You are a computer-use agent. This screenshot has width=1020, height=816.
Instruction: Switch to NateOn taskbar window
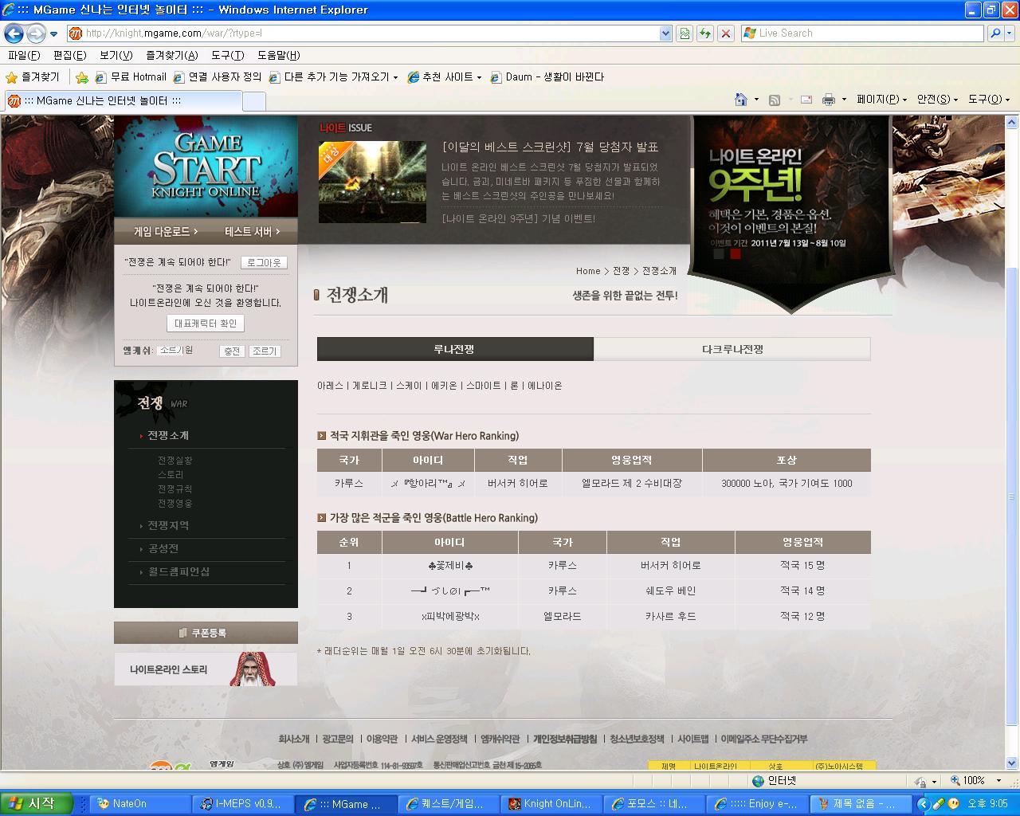coord(140,804)
